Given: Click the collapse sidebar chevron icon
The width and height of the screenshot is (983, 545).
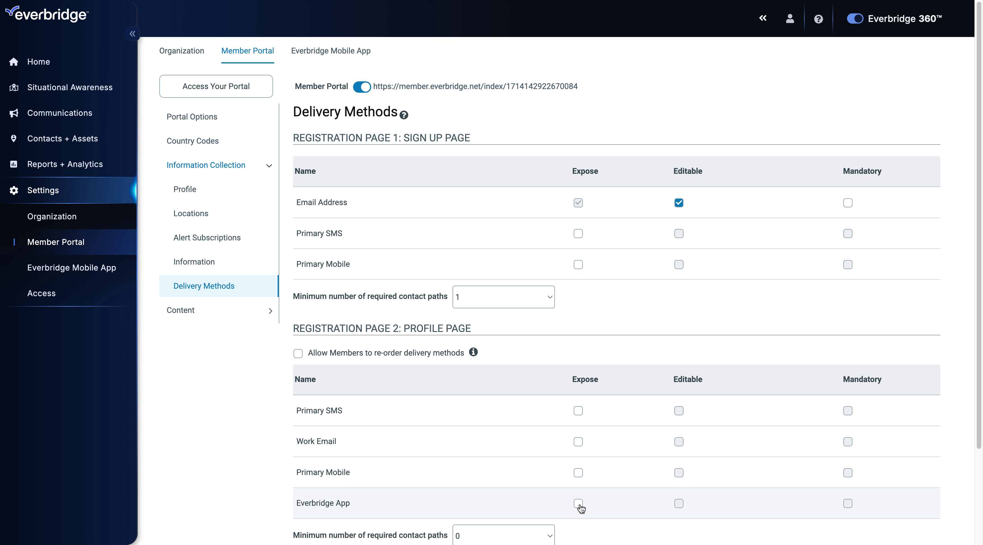Looking at the screenshot, I should click(132, 34).
